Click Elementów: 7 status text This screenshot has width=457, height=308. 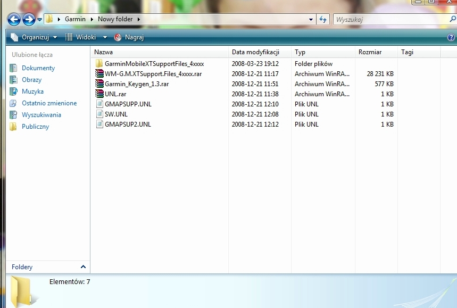tap(70, 282)
